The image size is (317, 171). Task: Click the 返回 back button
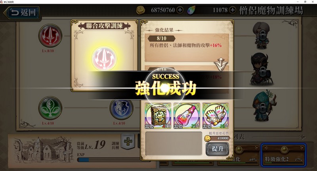(x=22, y=13)
